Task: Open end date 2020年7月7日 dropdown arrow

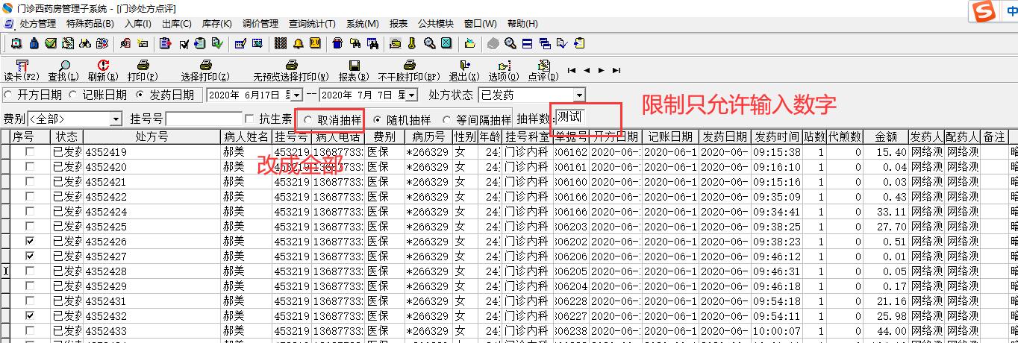Action: 413,95
